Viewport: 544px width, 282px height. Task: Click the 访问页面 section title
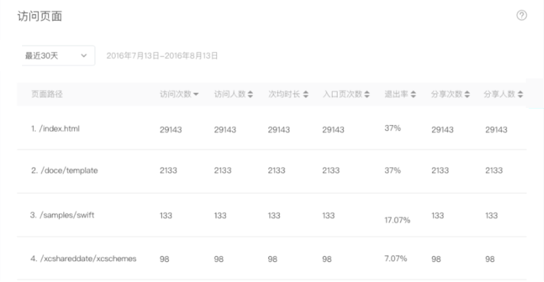tap(40, 16)
